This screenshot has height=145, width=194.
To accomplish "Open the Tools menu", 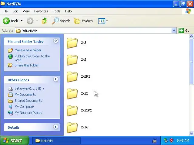I will 57,11.
